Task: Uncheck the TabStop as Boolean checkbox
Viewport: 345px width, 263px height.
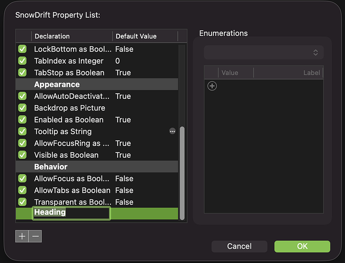Action: [x=22, y=73]
